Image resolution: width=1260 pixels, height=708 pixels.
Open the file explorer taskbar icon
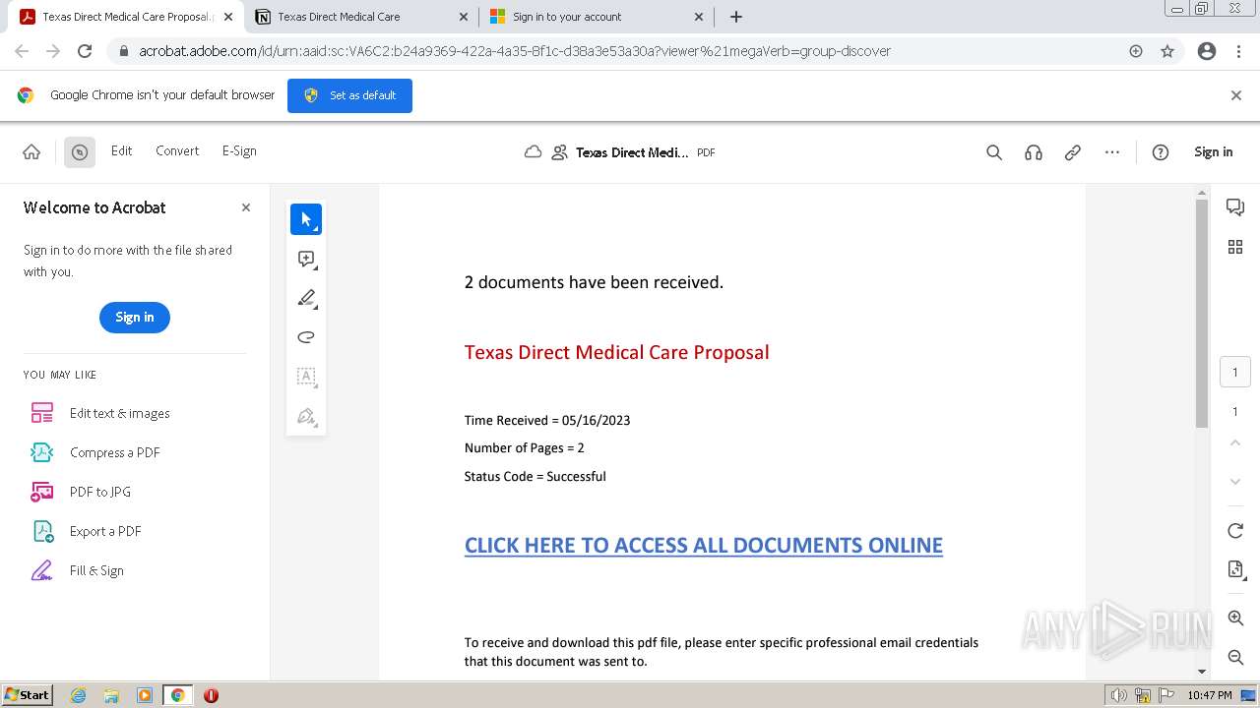111,695
